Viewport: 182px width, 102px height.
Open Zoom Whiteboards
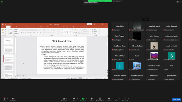coord(125,99)
